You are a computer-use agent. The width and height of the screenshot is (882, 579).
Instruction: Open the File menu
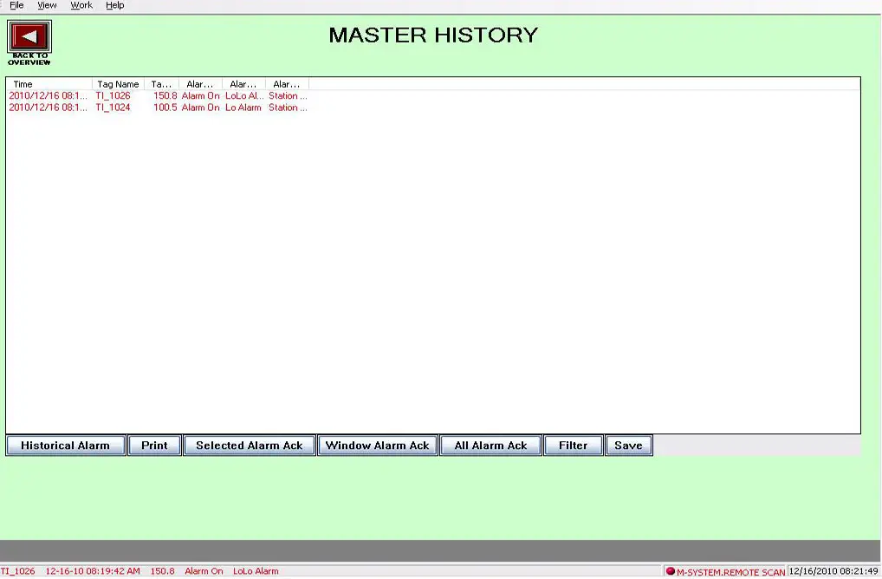click(x=16, y=5)
